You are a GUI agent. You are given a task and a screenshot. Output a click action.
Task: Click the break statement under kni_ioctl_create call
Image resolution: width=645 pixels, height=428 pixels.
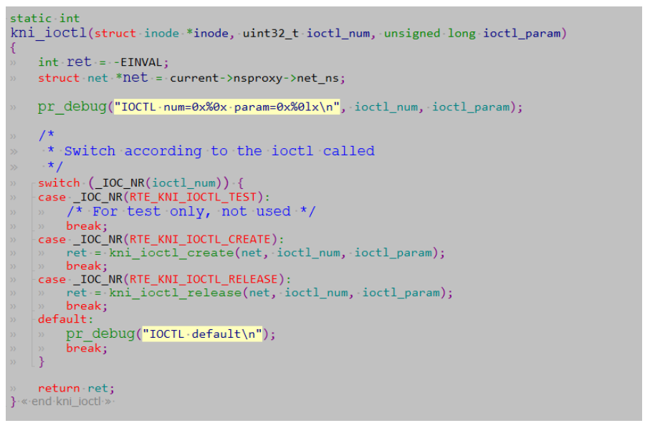(x=87, y=266)
